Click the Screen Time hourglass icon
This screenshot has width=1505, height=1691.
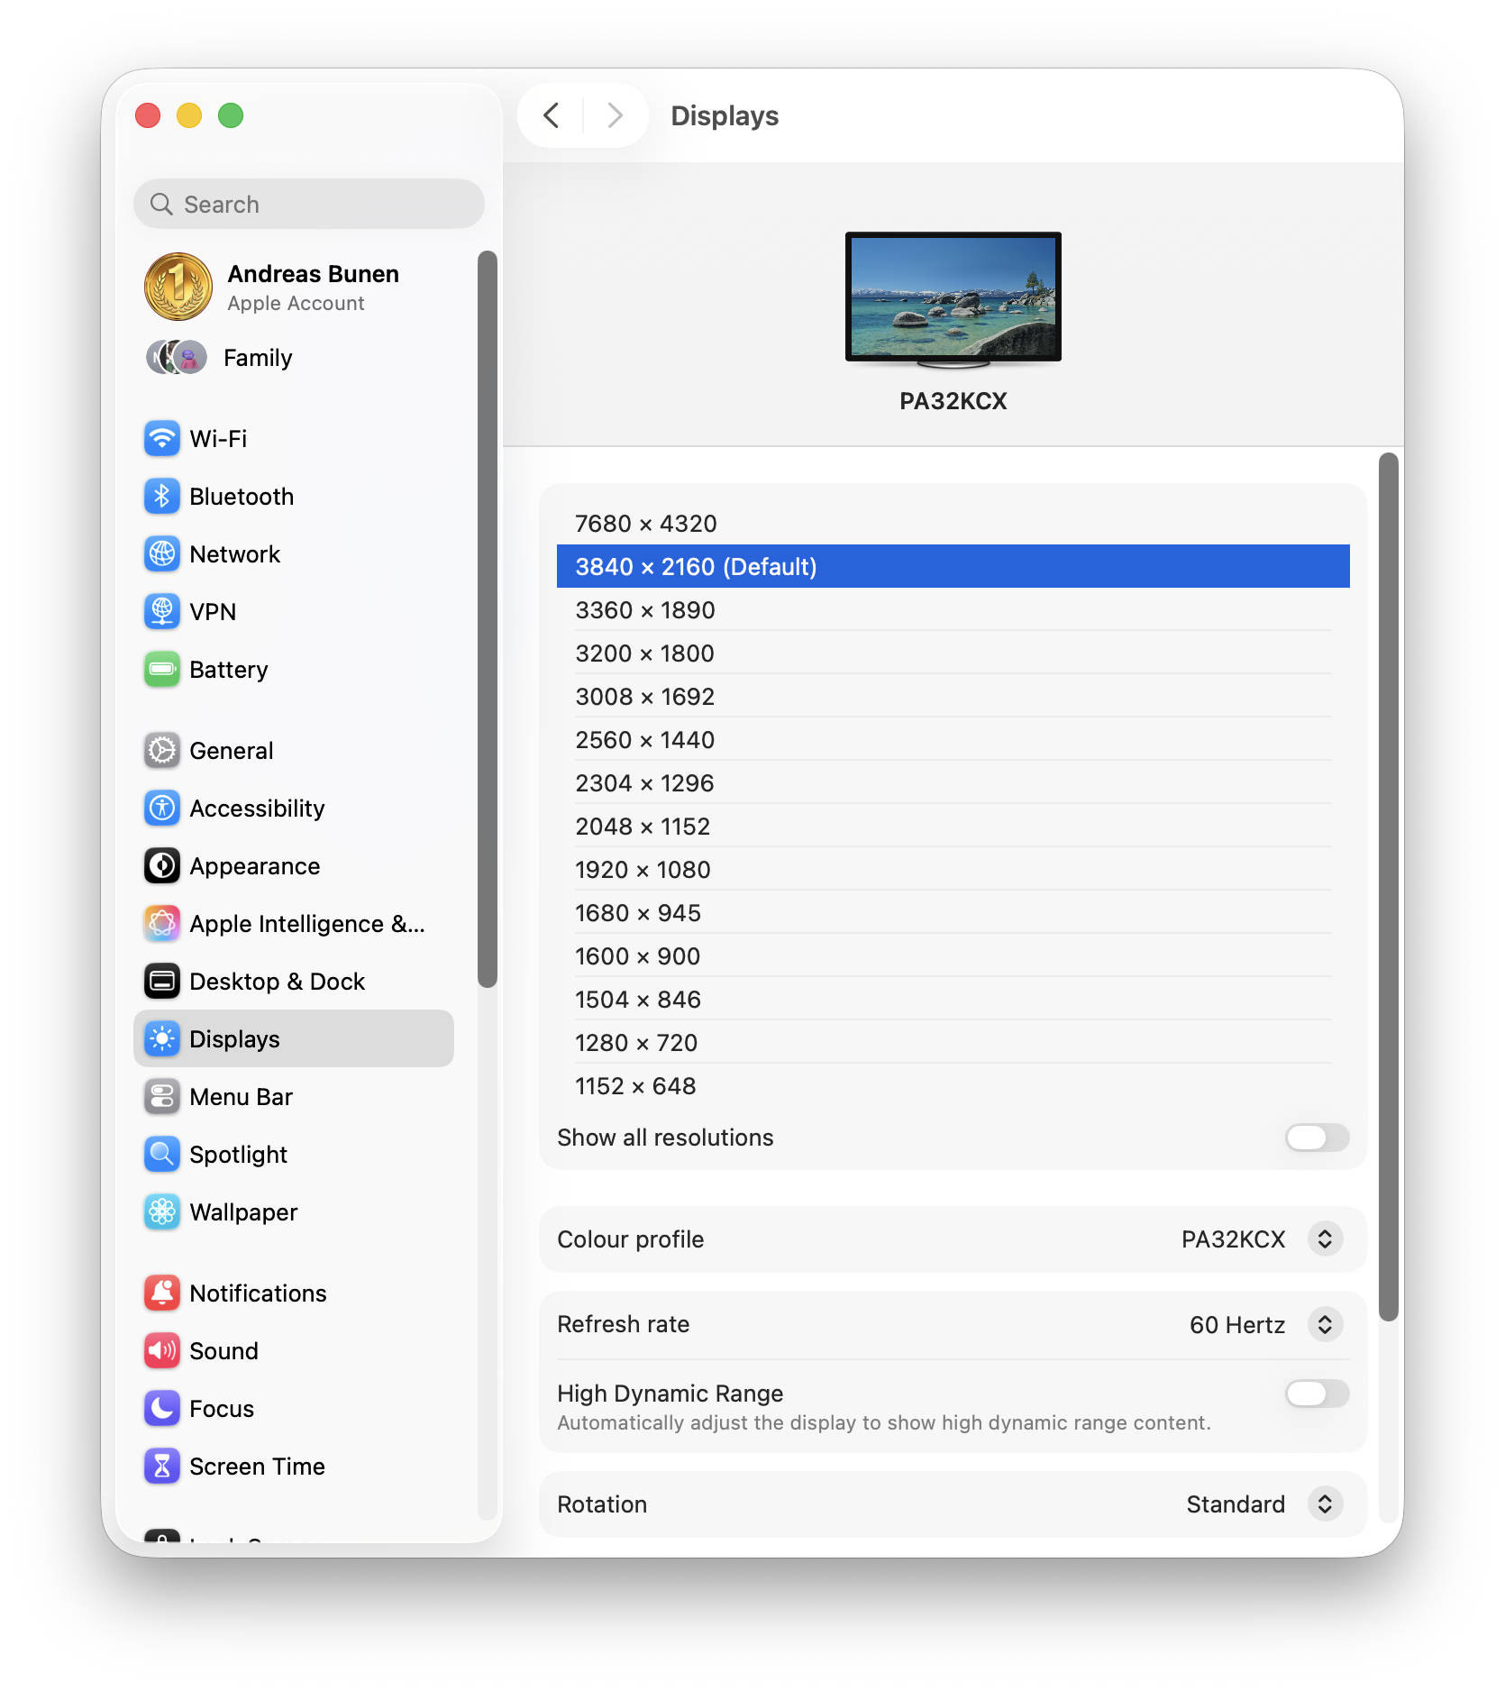tap(161, 1466)
